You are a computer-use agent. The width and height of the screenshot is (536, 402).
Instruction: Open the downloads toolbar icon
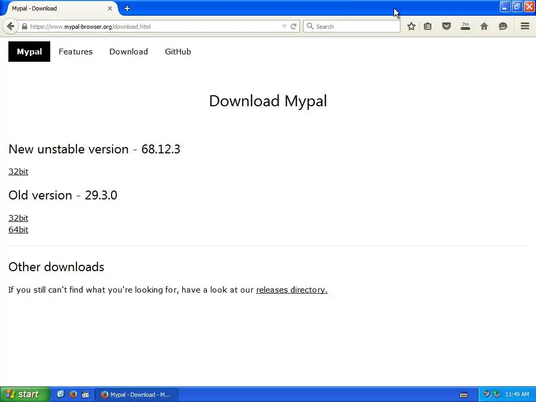click(x=465, y=26)
